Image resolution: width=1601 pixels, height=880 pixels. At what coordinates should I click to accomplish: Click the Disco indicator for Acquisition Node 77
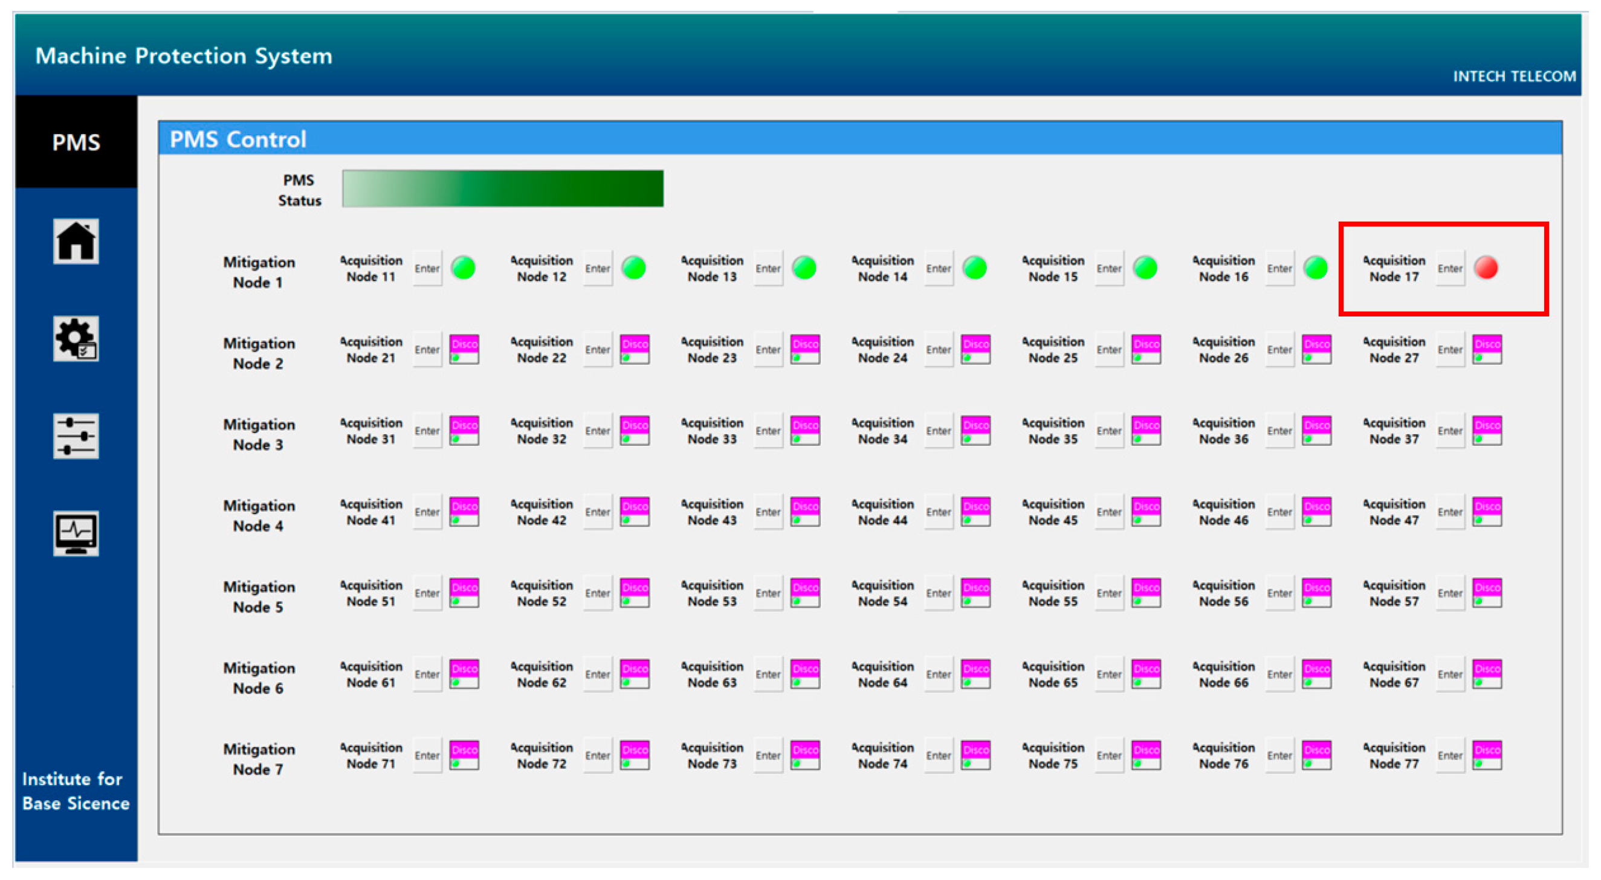pos(1487,755)
